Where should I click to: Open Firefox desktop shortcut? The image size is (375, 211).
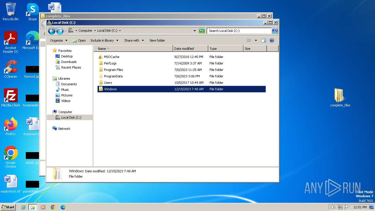11,127
